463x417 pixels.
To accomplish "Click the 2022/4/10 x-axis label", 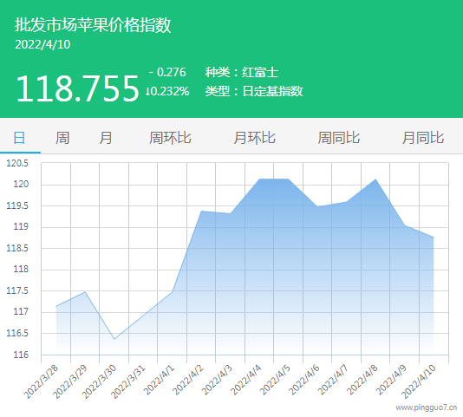I will [x=419, y=381].
